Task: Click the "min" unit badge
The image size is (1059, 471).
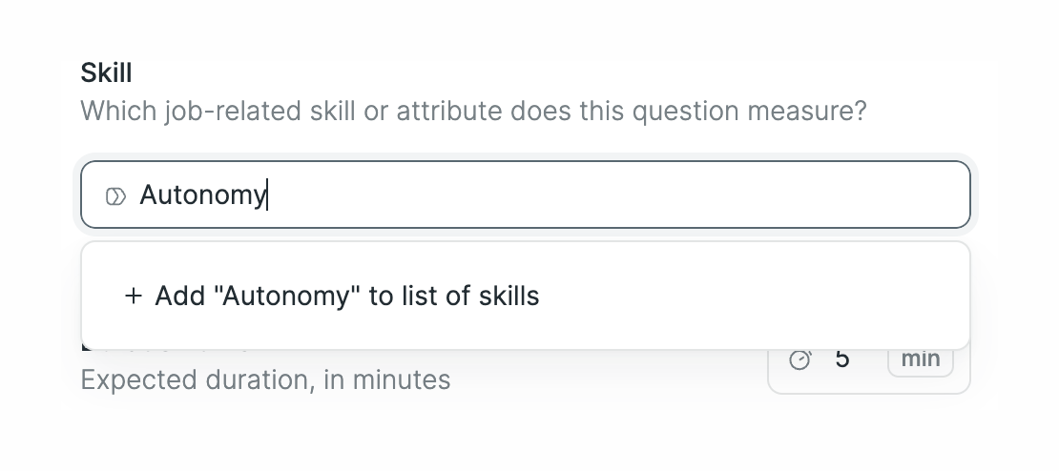Action: pyautogui.click(x=920, y=359)
